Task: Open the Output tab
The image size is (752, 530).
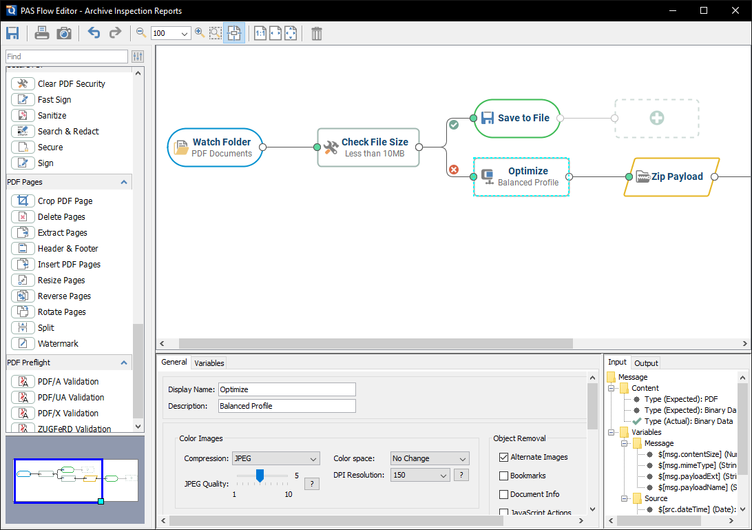Action: 646,363
